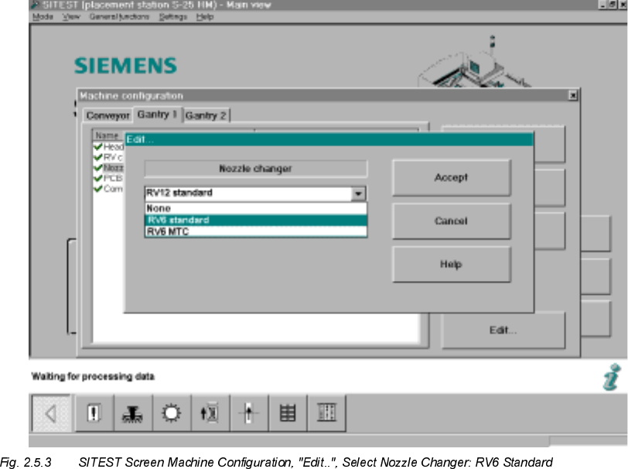Viewport: 628px width, 469px height.
Task: Click the RV c row in configuration list
Action: click(108, 157)
